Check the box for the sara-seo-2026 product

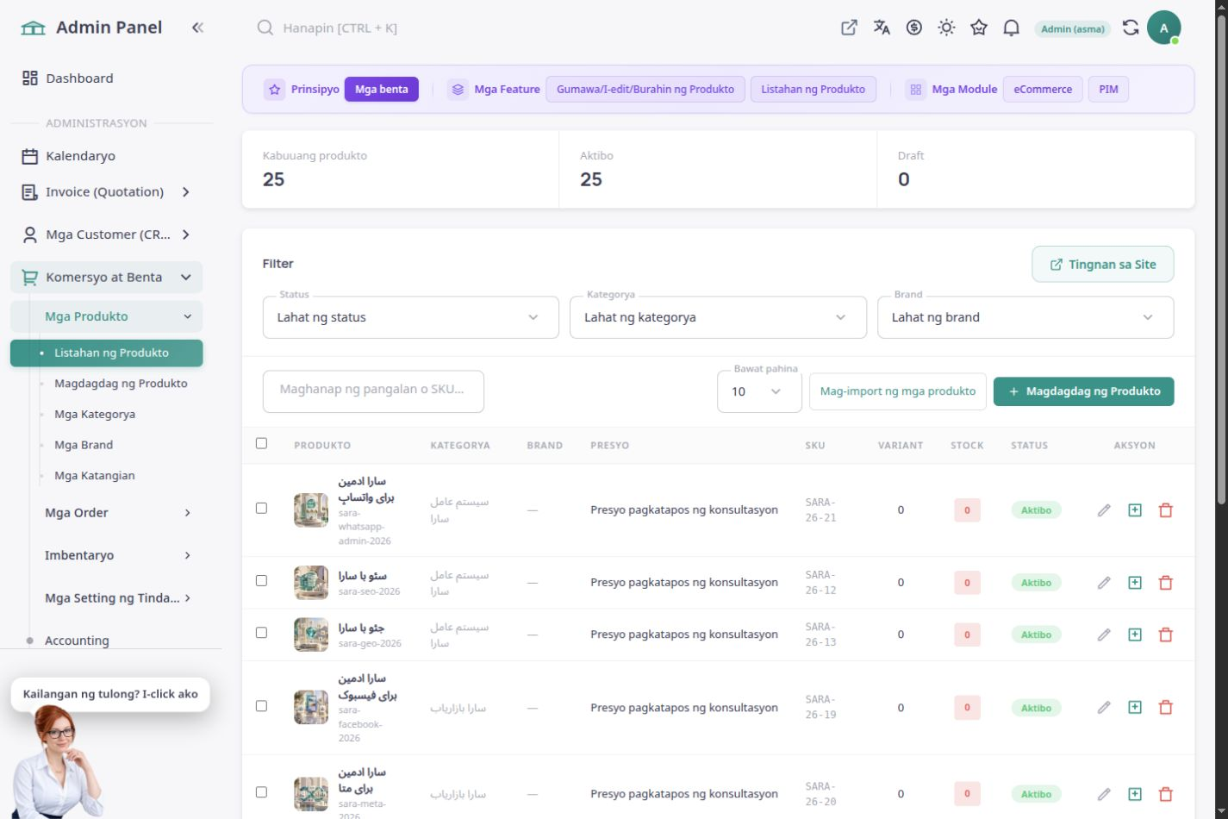pos(261,581)
